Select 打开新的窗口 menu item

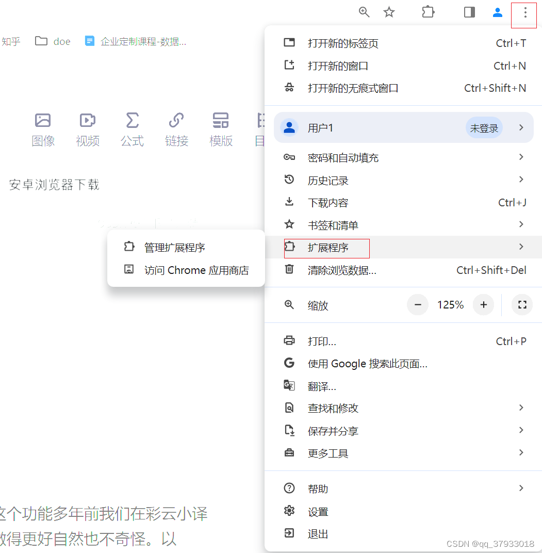[x=403, y=66]
